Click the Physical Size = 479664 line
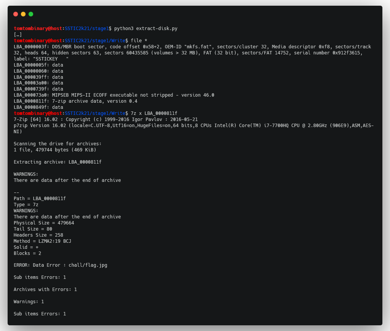Screen dimensions: 390x331 click(44, 223)
